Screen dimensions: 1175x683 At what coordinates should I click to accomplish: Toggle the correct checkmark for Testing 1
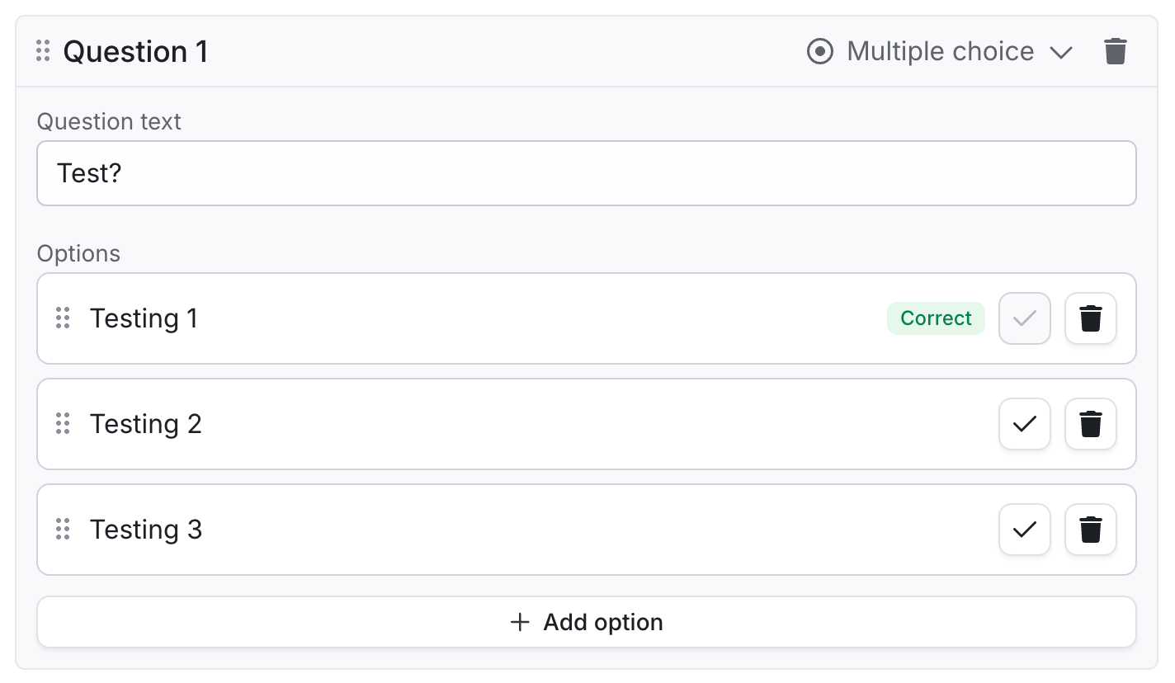click(1025, 318)
